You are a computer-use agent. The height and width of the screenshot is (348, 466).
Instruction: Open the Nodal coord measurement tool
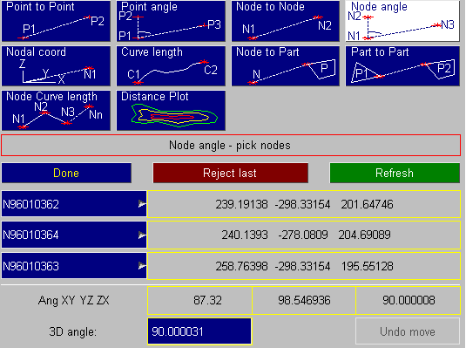[56, 65]
